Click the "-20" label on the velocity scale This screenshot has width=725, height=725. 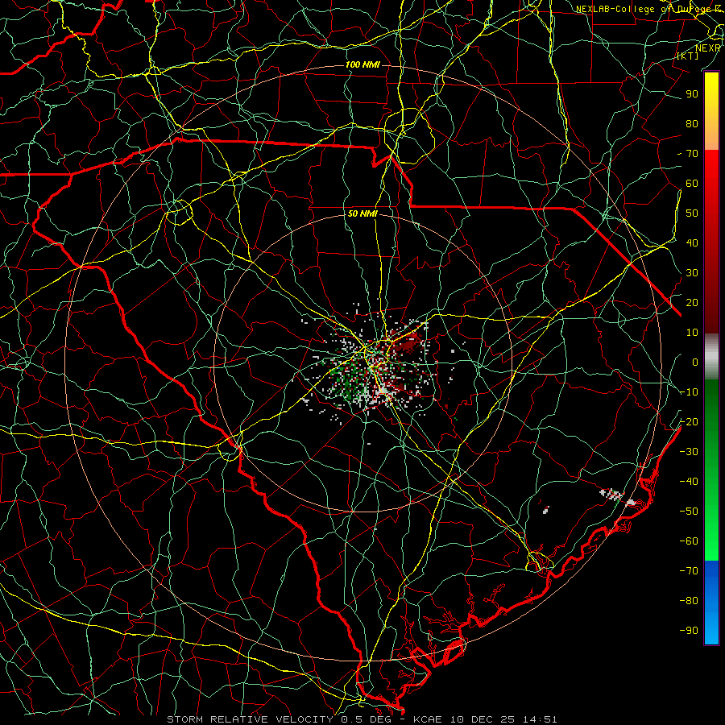point(689,421)
